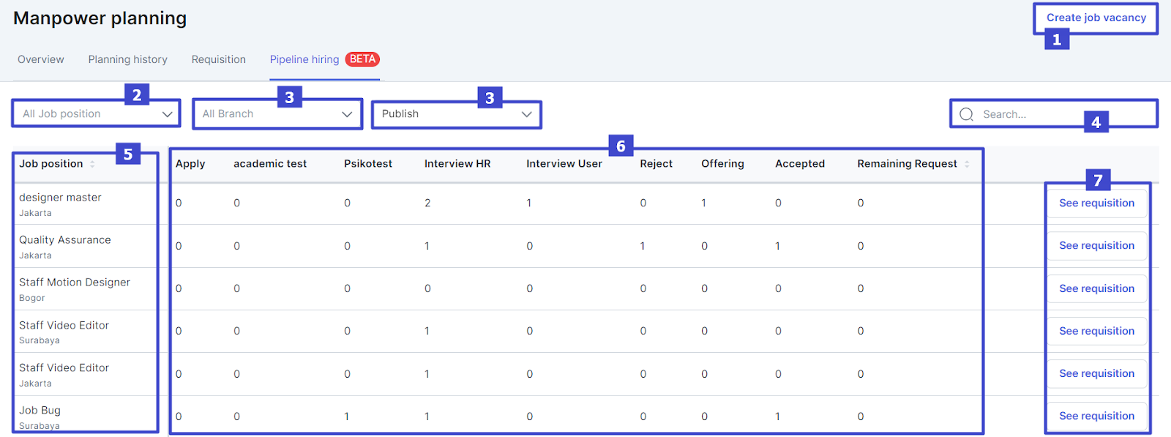Click Quality Assurance Reject count
Image resolution: width=1171 pixels, height=437 pixels.
tap(643, 246)
